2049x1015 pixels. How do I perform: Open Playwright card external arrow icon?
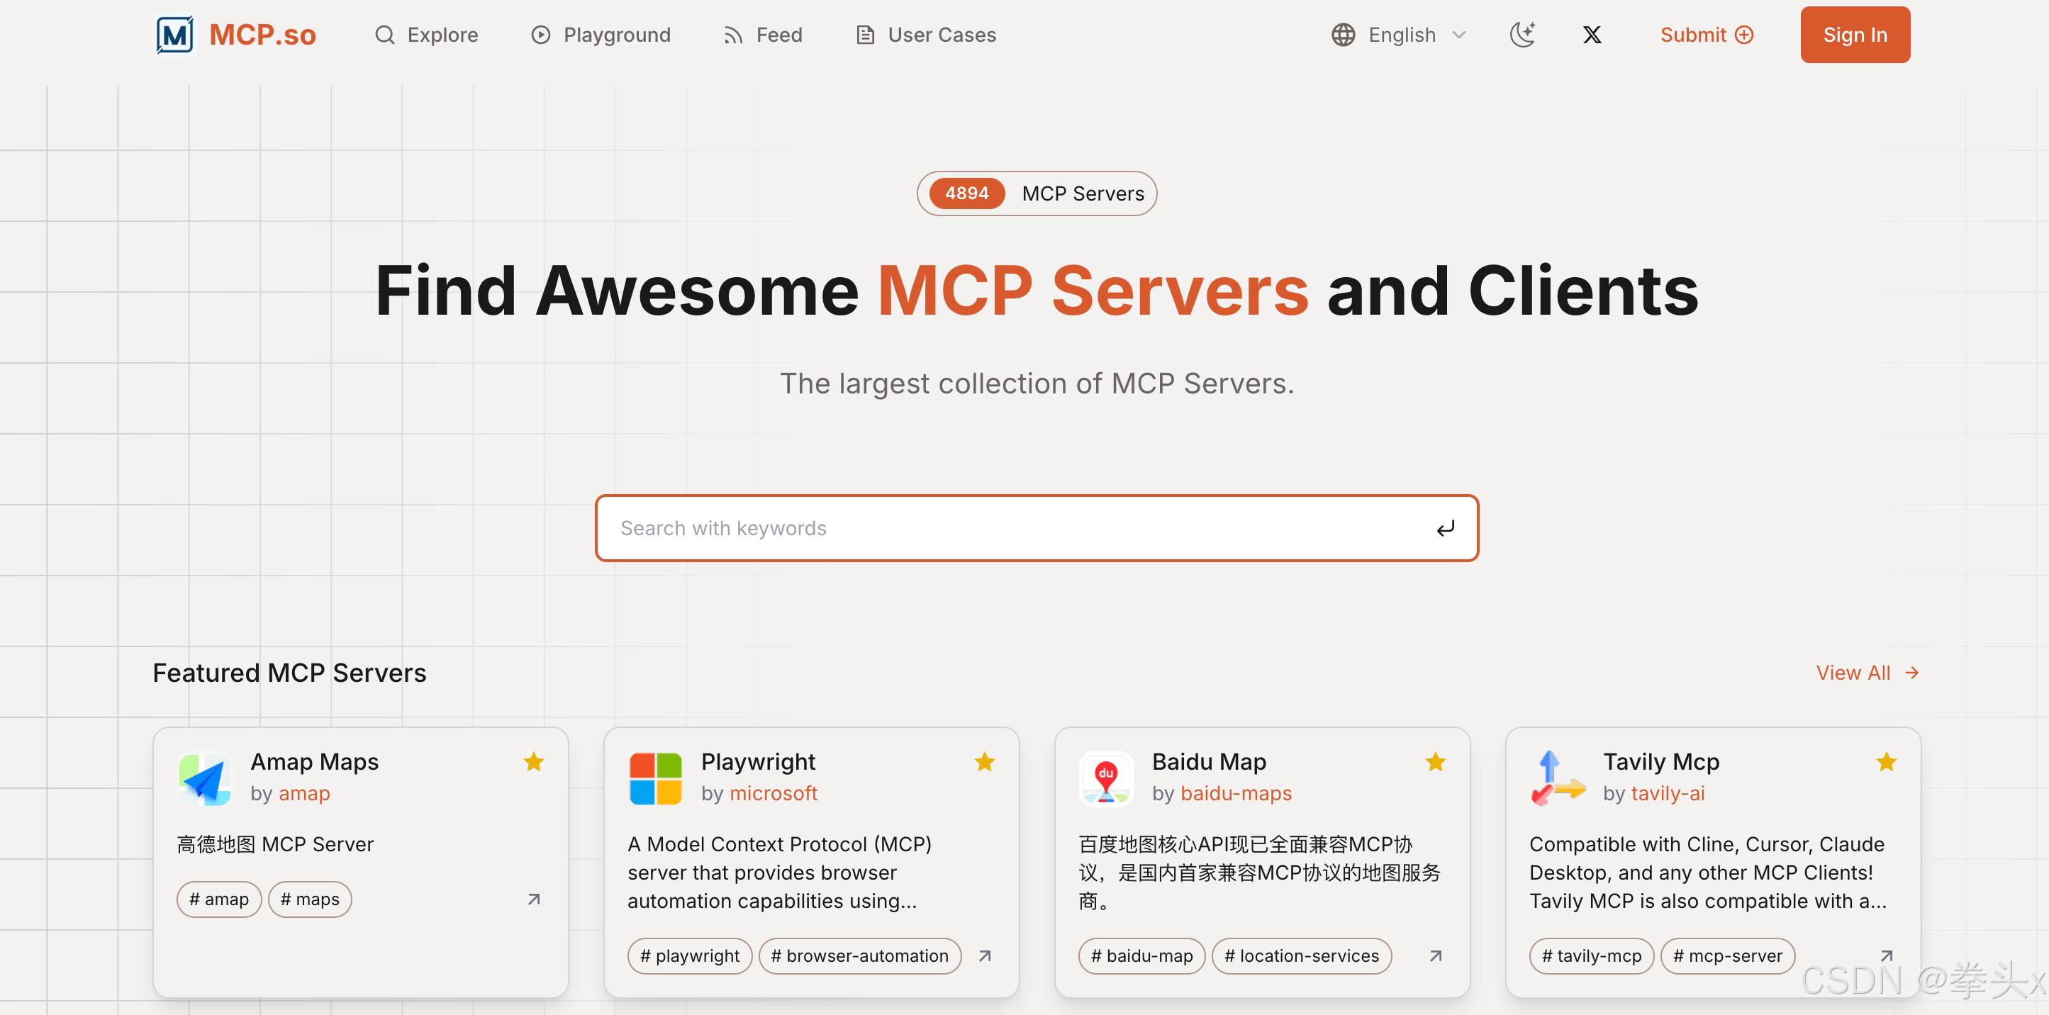985,956
